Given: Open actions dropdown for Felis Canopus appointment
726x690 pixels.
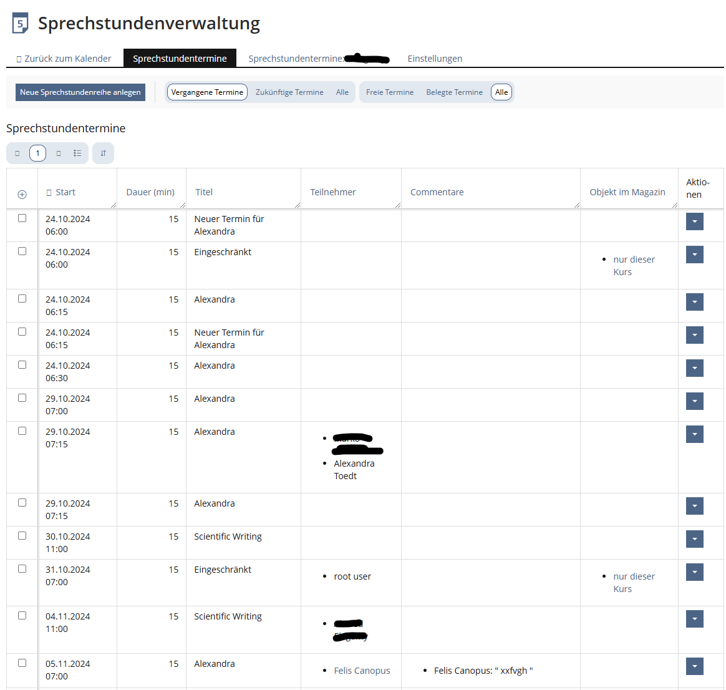Looking at the screenshot, I should [x=694, y=666].
